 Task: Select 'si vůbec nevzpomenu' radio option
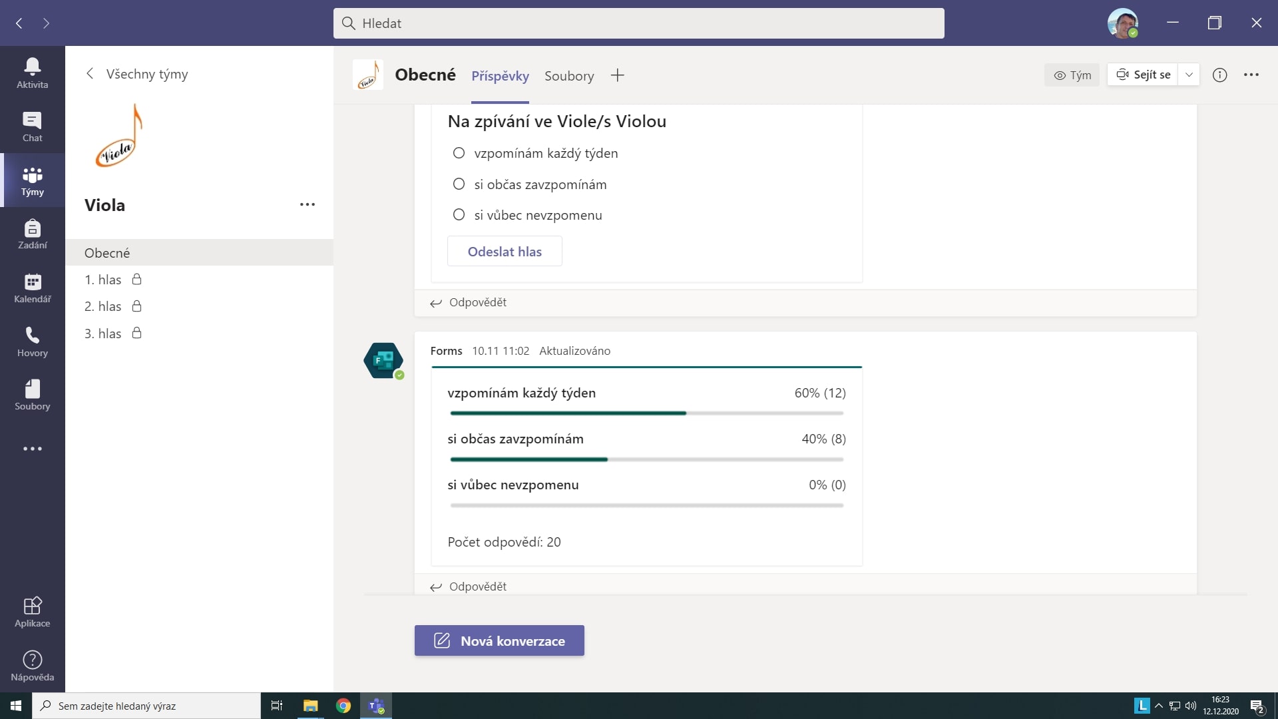click(x=459, y=215)
